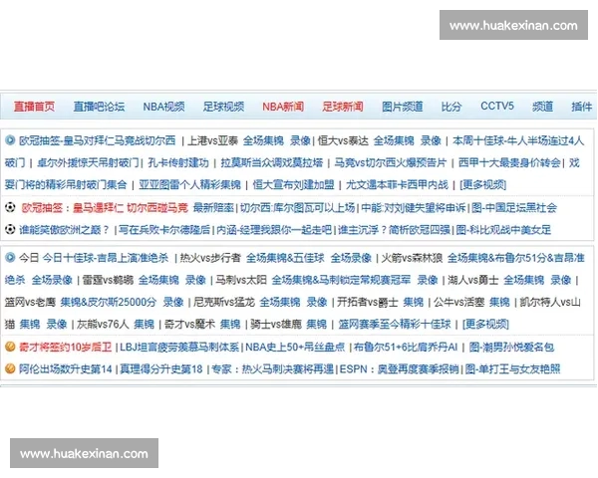
Task: Select CCTV5 in the navigation bar
Action: (x=497, y=106)
